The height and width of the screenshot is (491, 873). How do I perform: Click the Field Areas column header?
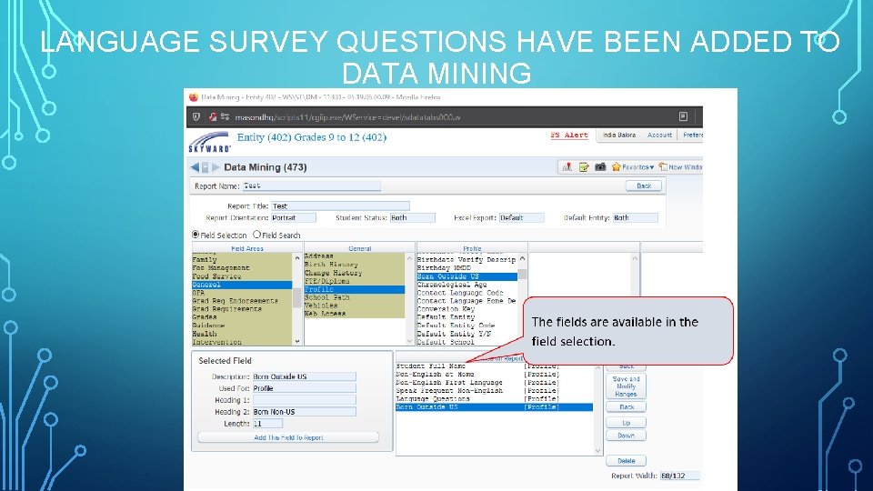247,248
